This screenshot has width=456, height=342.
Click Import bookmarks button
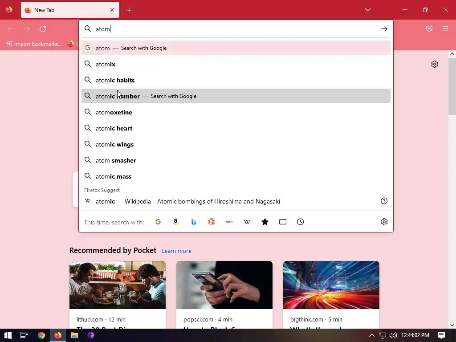(x=34, y=44)
